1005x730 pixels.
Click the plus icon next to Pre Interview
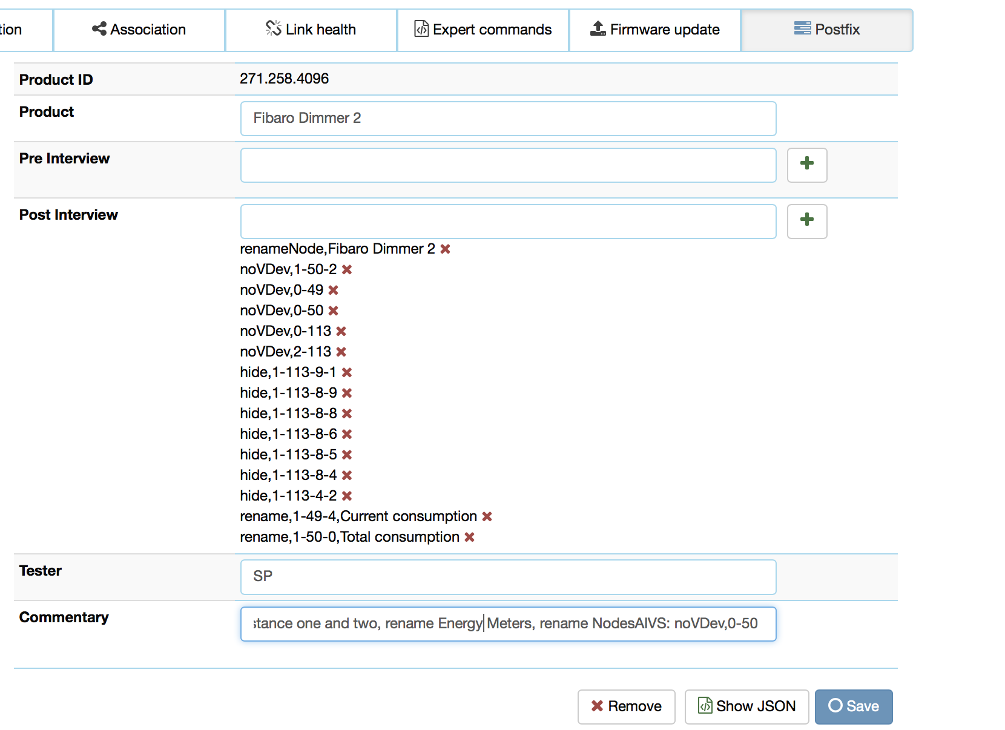(x=806, y=165)
